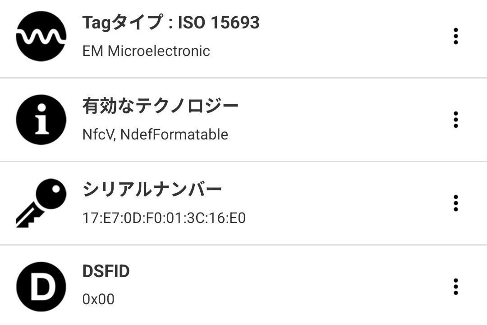Screen dimensions: 487x325
Task: Tap empty space right of 0x00 value
Action: 280,299
